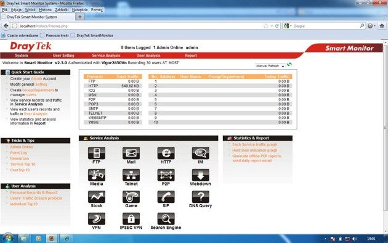The image size is (388, 243).
Task: Open the Stock service analysis icon
Action: 97,197
